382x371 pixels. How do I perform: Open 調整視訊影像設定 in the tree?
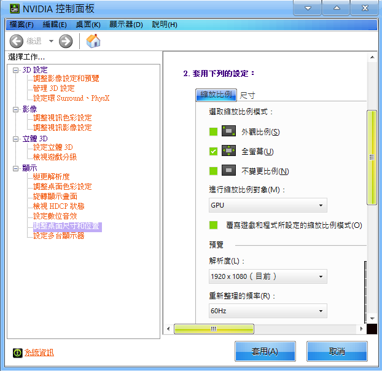click(x=63, y=128)
